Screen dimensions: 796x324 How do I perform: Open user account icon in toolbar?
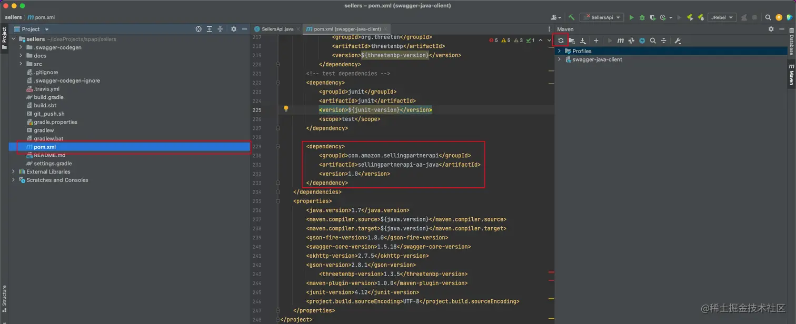point(555,17)
